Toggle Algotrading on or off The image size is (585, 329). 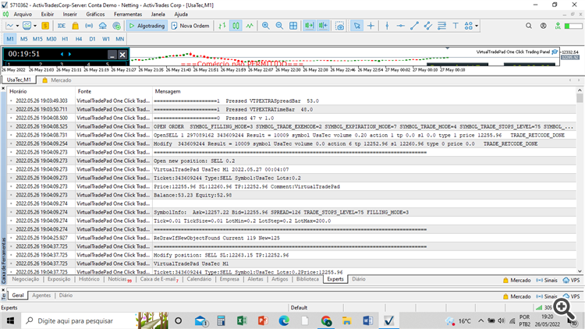147,26
